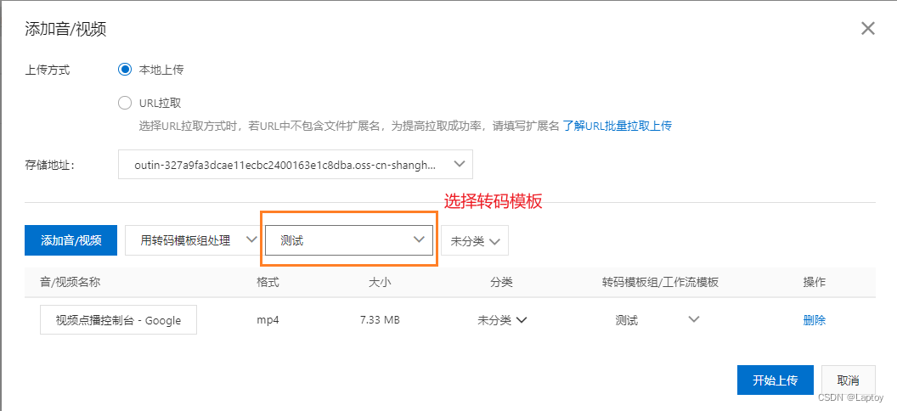The height and width of the screenshot is (411, 897).
Task: Click 删除 to remove the video
Action: (x=814, y=320)
